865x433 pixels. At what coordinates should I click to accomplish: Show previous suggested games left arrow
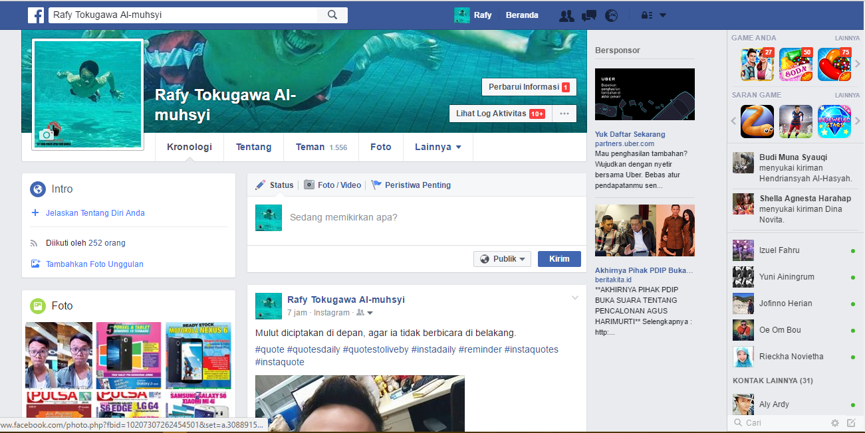tap(734, 122)
